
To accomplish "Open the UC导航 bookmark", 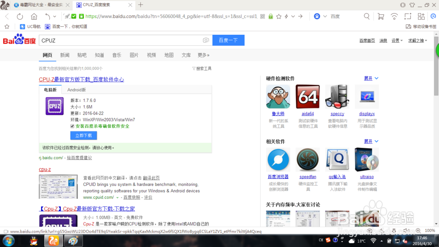I will 30,27.
